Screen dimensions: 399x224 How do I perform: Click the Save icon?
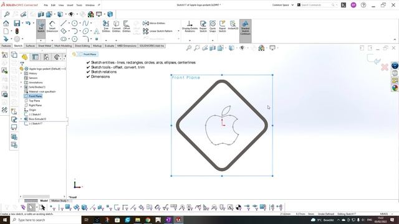(17, 24)
